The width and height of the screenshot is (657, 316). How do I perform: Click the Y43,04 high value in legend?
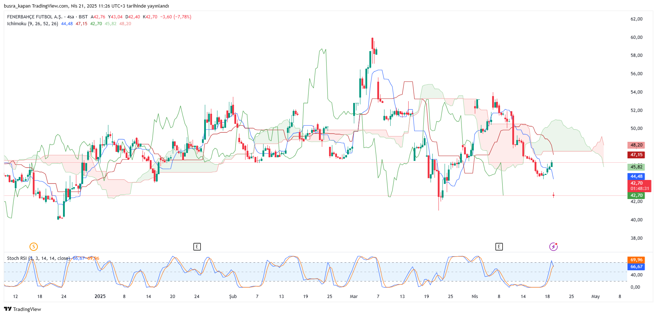point(115,17)
